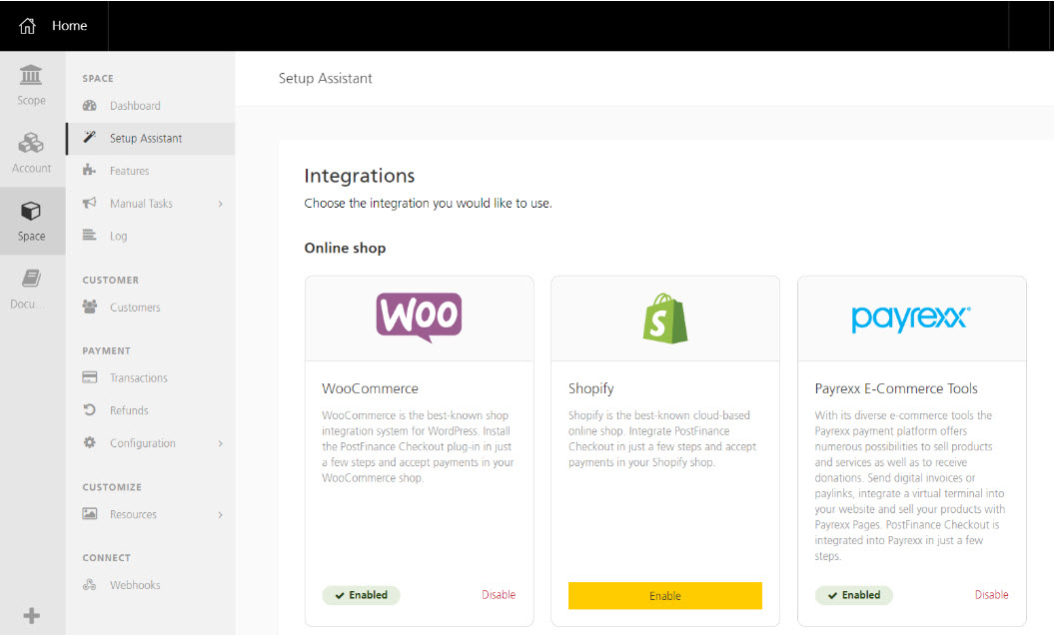Open Customers menu item
Screen dimensions: 1054x635
(x=151, y=308)
